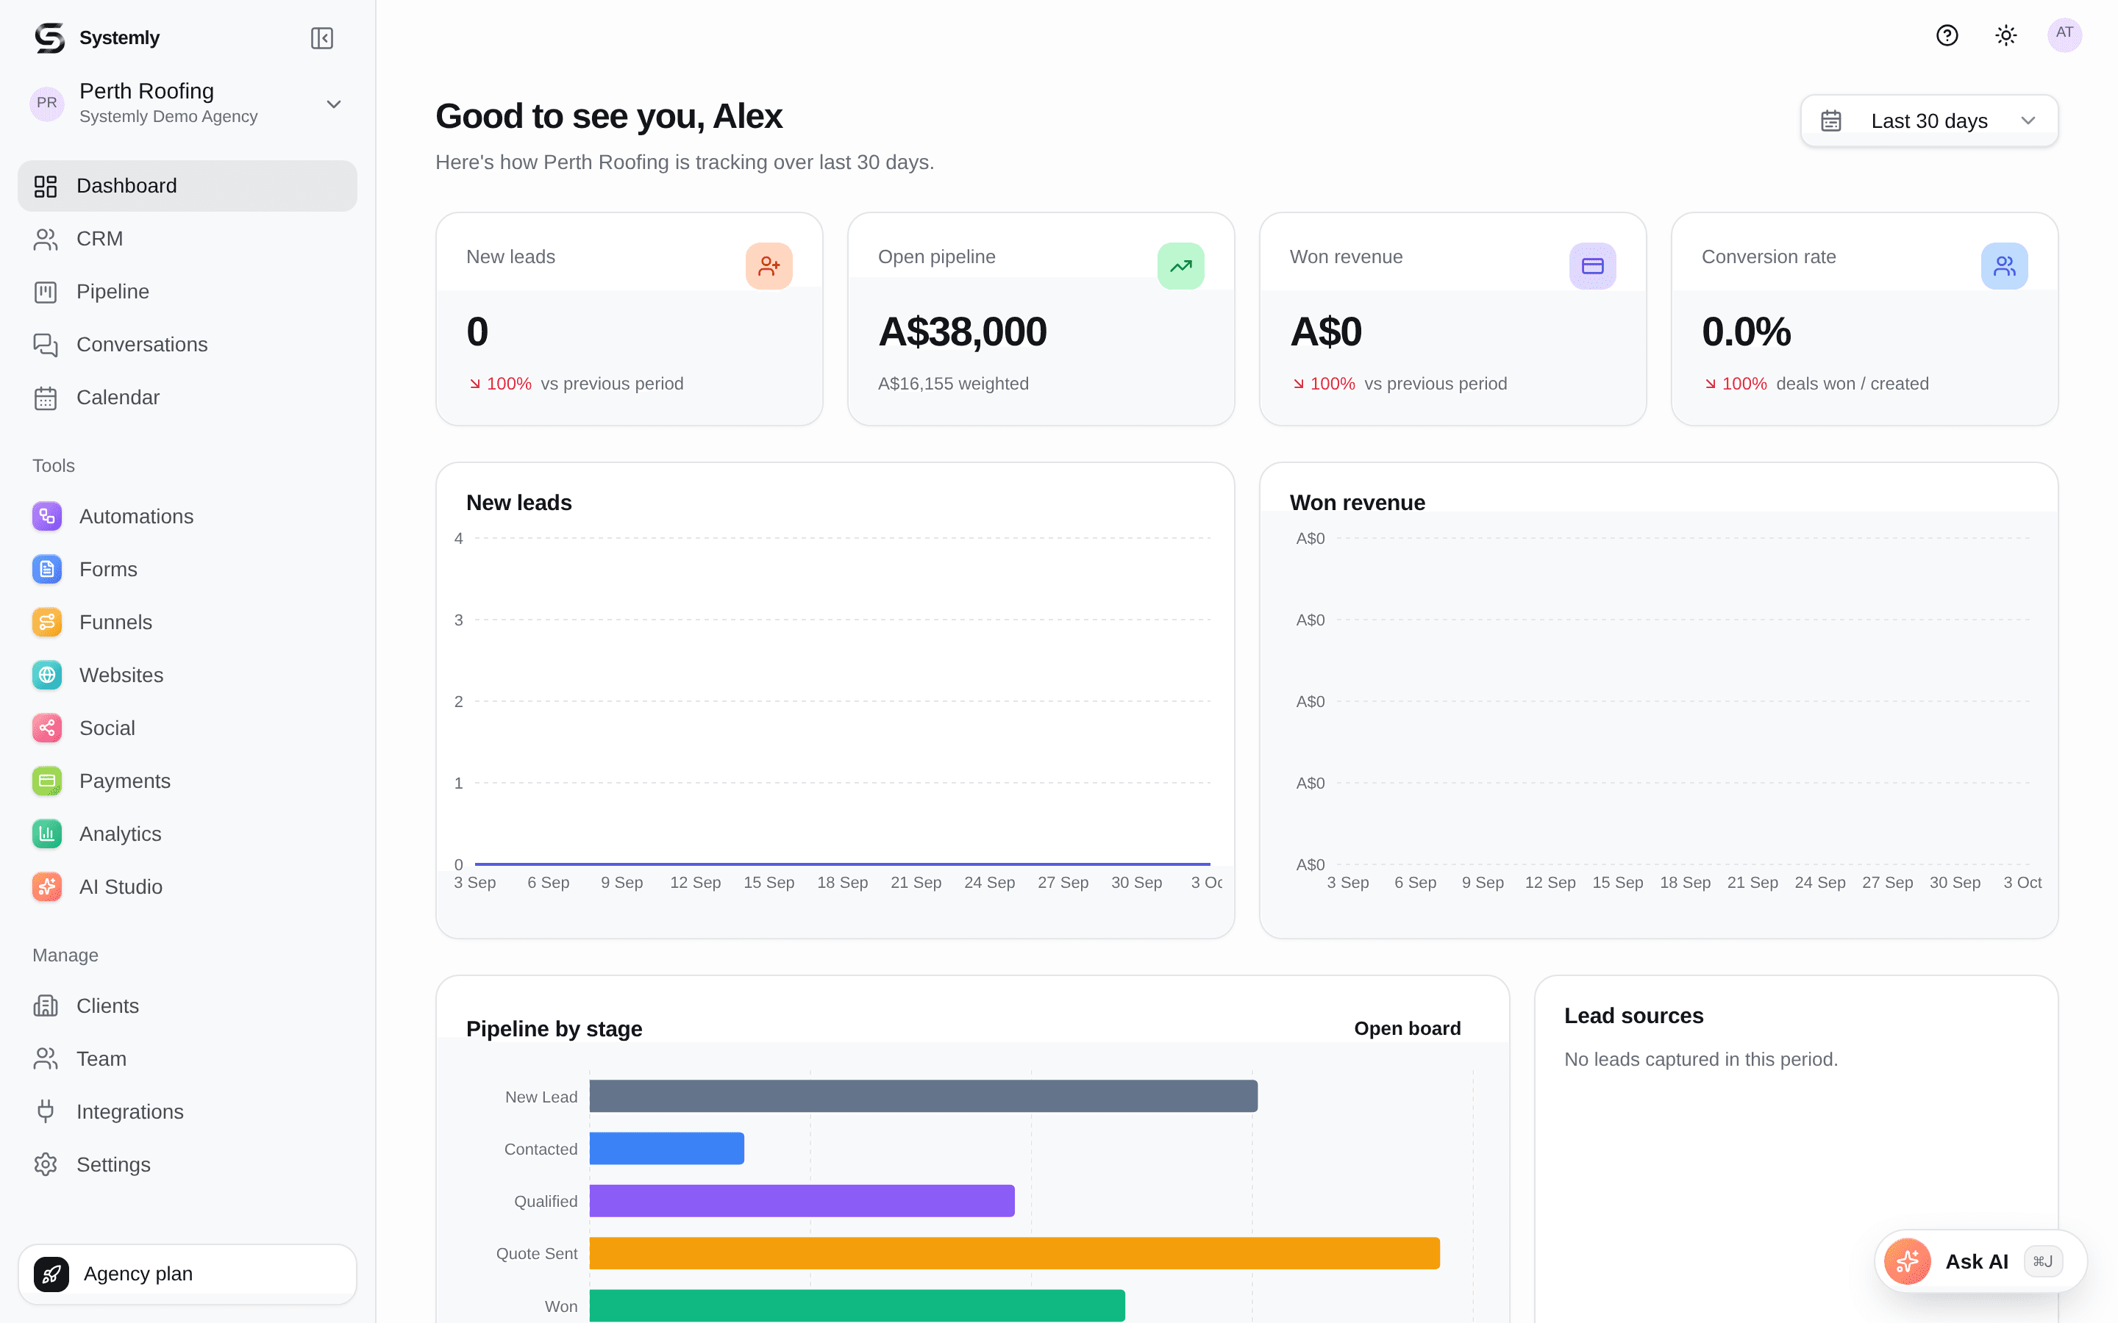Open the Pipeline page
This screenshot has height=1323, width=2118.
(188, 291)
